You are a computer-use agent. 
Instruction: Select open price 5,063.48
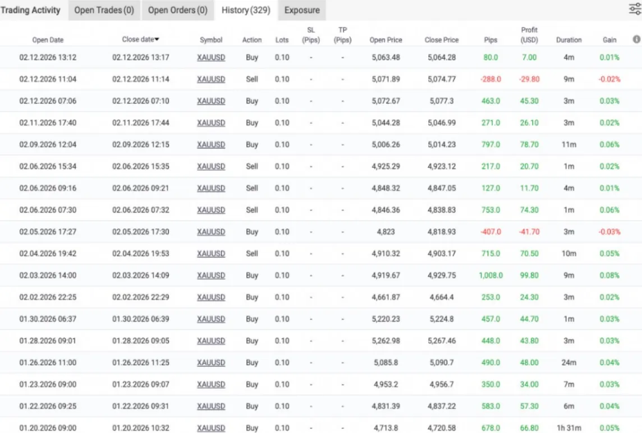[386, 57]
